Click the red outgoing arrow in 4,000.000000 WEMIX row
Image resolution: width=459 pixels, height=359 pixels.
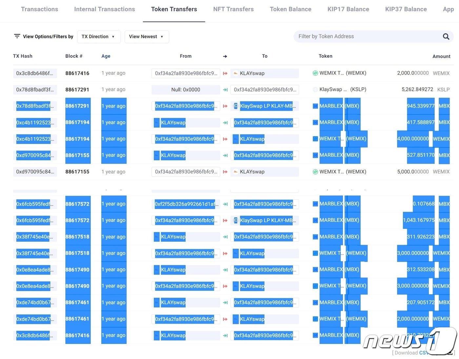pyautogui.click(x=225, y=139)
